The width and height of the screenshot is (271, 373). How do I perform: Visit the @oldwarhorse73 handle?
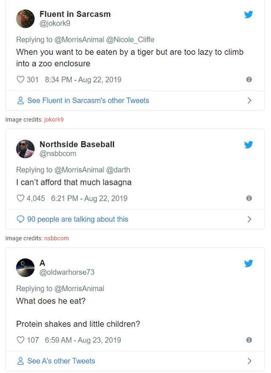tap(67, 272)
